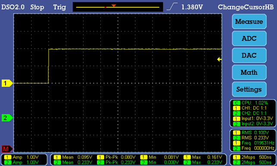Screen dimensions: 277x166
Task: Click the Input1: 0V-3.3V range entry
Action: 253,118
